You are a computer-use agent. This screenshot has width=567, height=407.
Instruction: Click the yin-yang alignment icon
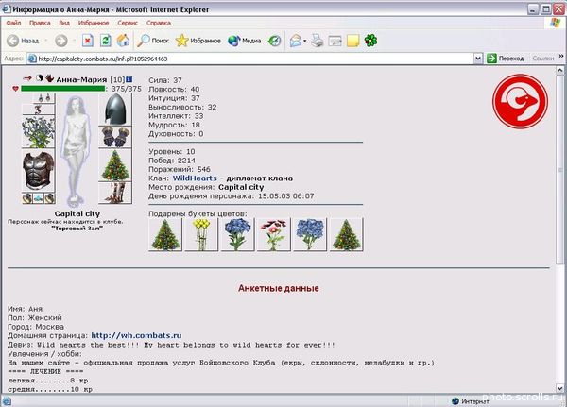click(x=39, y=78)
